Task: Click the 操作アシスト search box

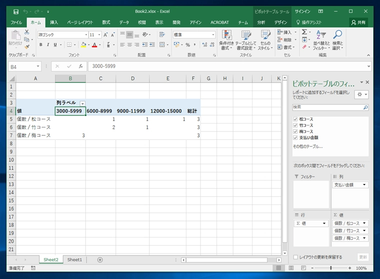Action: 309,22
